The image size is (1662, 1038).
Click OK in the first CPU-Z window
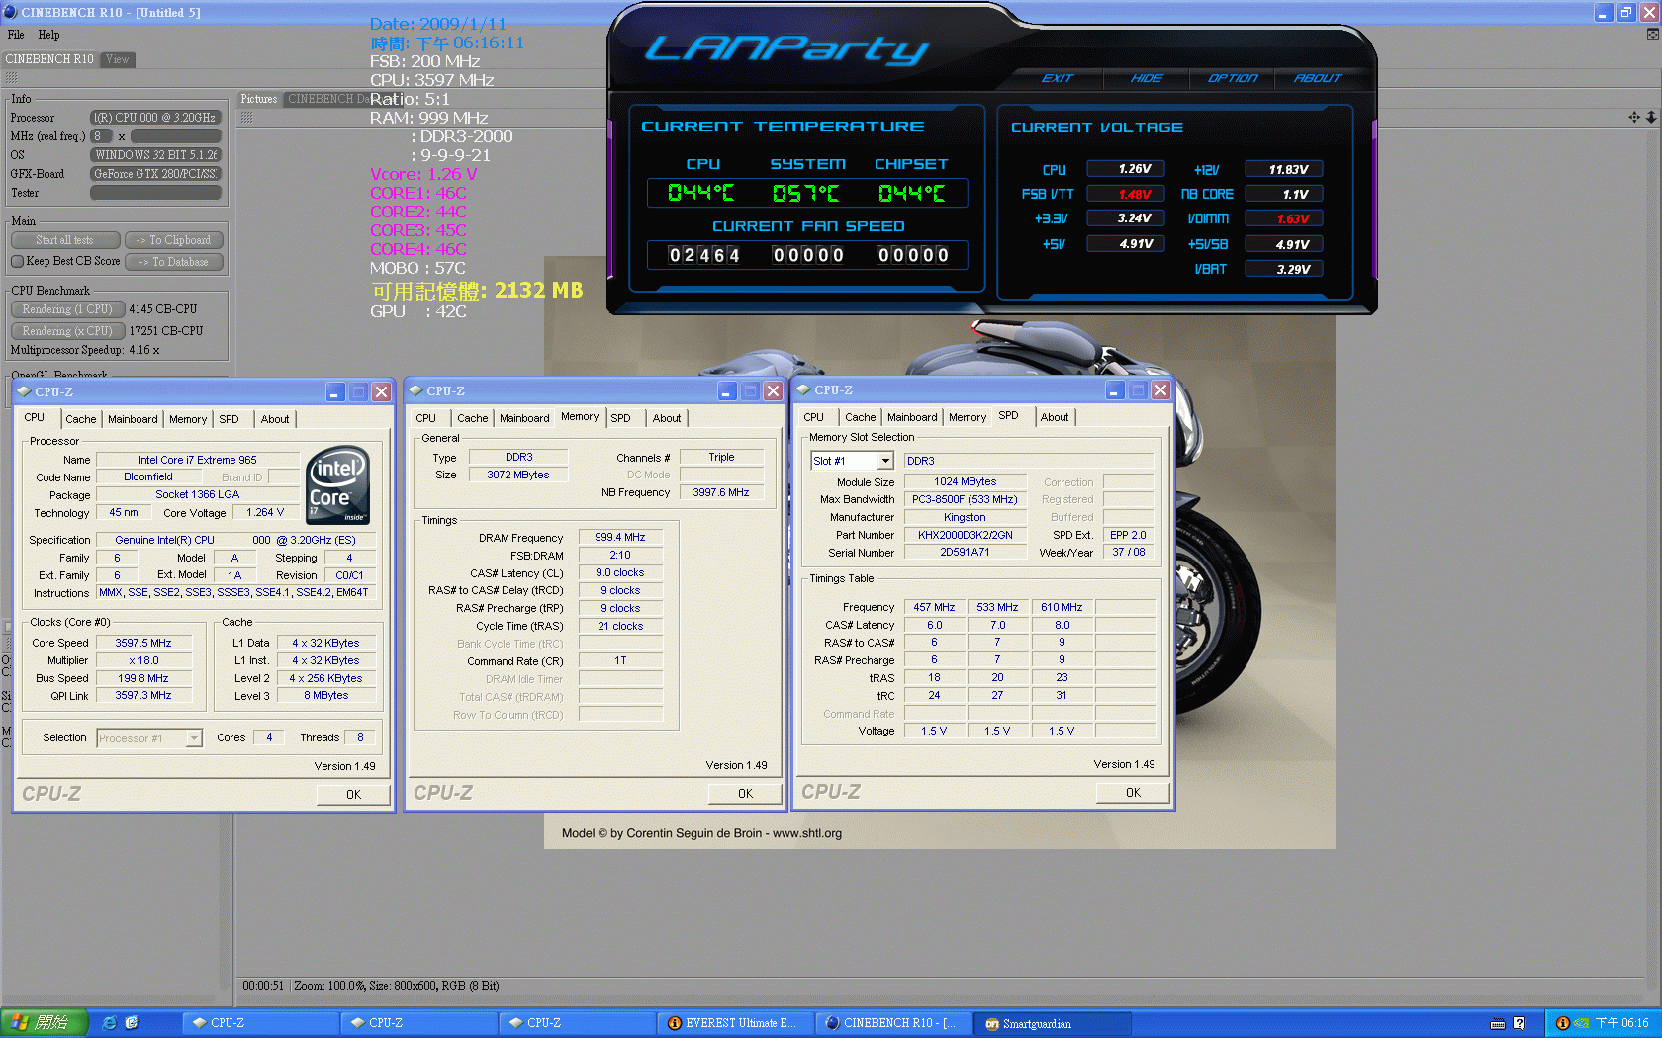point(353,795)
